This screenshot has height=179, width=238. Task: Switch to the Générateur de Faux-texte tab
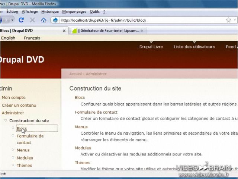click(108, 31)
